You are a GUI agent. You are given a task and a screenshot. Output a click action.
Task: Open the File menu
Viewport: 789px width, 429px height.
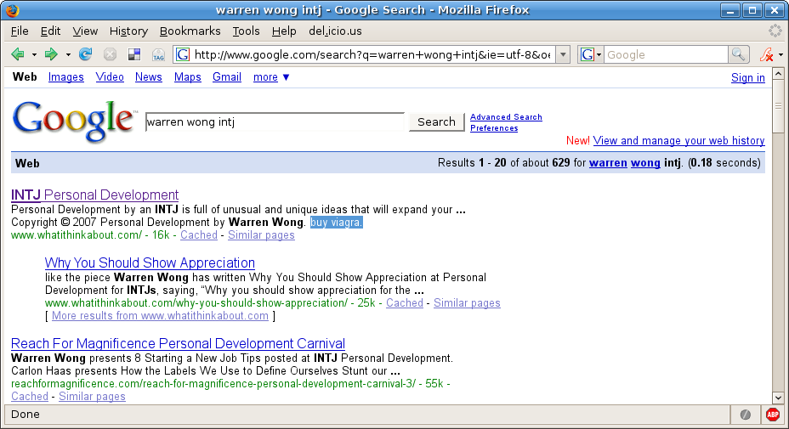tap(20, 31)
